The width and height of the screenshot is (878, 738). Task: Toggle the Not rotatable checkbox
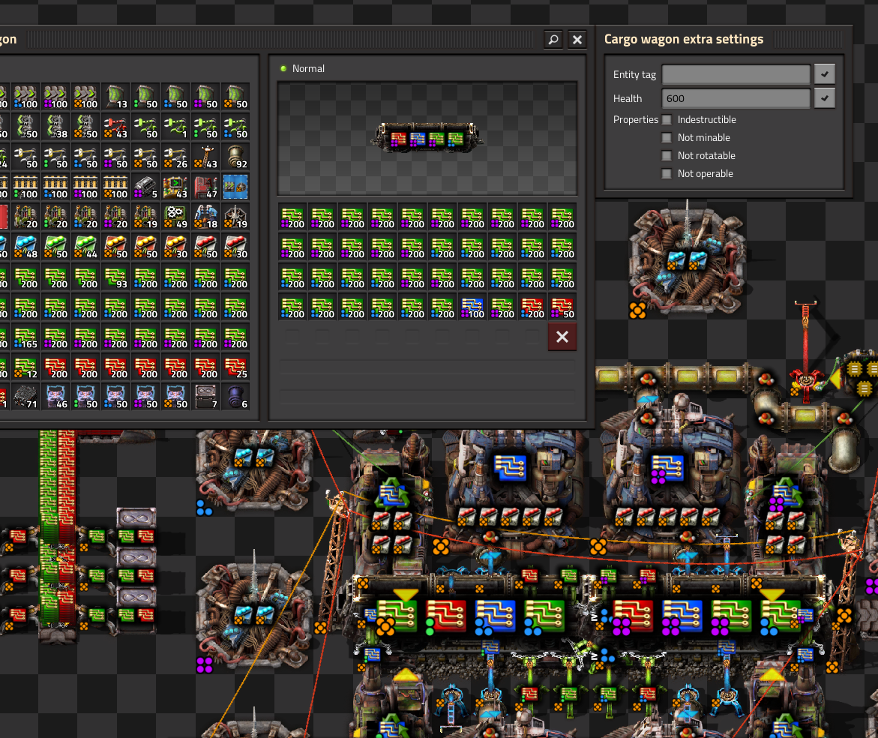667,156
